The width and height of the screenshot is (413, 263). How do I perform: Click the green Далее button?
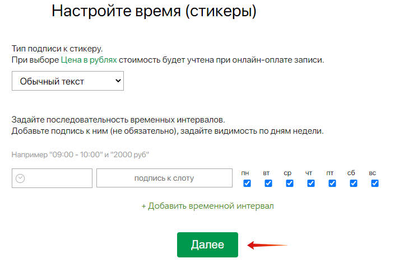point(207,245)
